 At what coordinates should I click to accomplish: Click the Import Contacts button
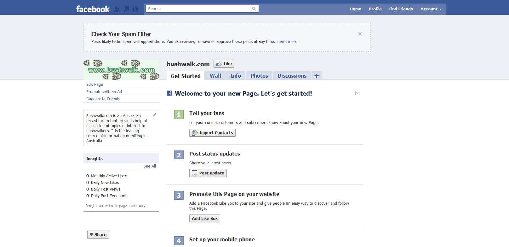click(212, 132)
